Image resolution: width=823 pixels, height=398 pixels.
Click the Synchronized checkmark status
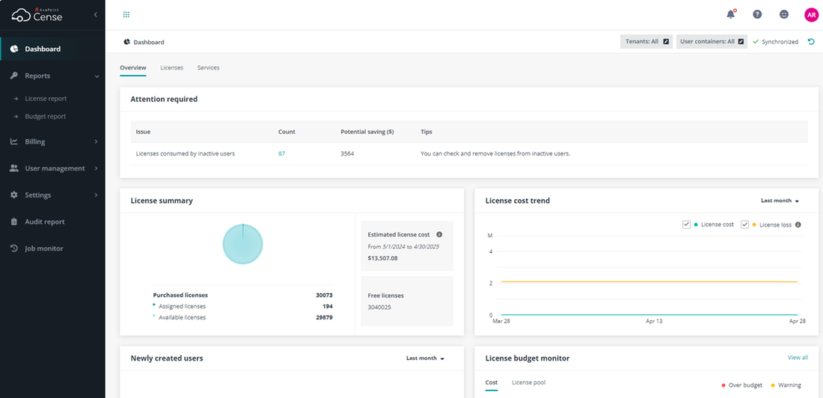[775, 42]
